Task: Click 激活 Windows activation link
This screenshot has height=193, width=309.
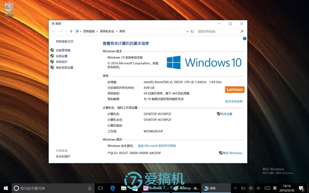Action: click(x=232, y=153)
